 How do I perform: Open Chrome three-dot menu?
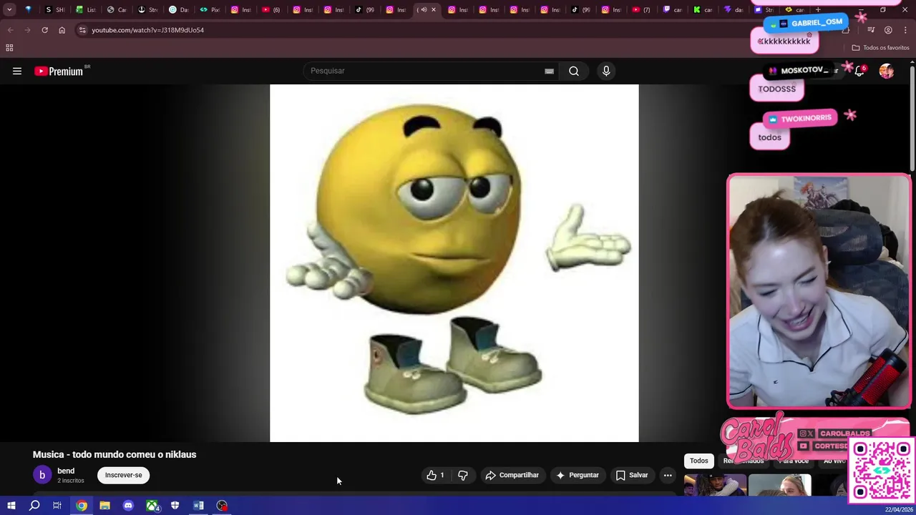[x=905, y=30]
